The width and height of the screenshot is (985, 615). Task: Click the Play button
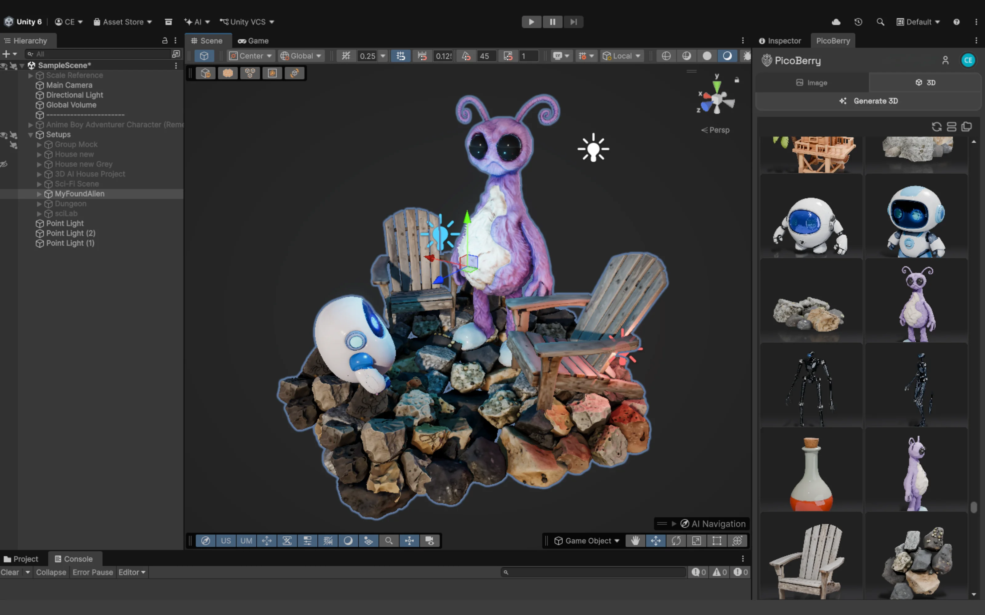point(531,22)
